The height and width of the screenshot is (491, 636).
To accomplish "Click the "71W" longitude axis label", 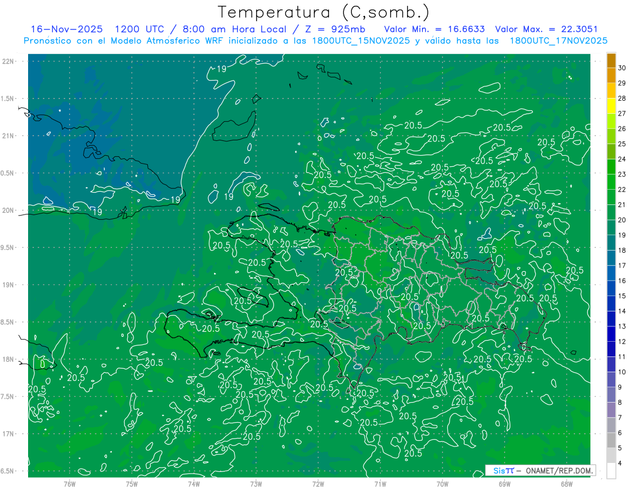I will (x=380, y=484).
